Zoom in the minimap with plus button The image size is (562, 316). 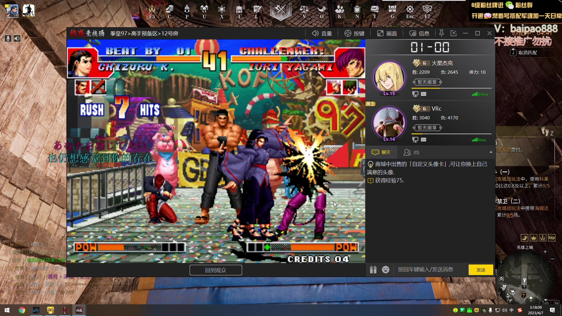click(x=545, y=252)
